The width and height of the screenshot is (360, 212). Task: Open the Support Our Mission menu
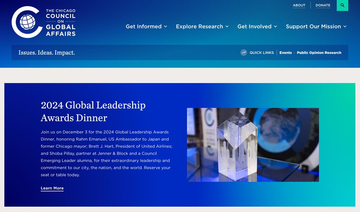click(x=314, y=27)
